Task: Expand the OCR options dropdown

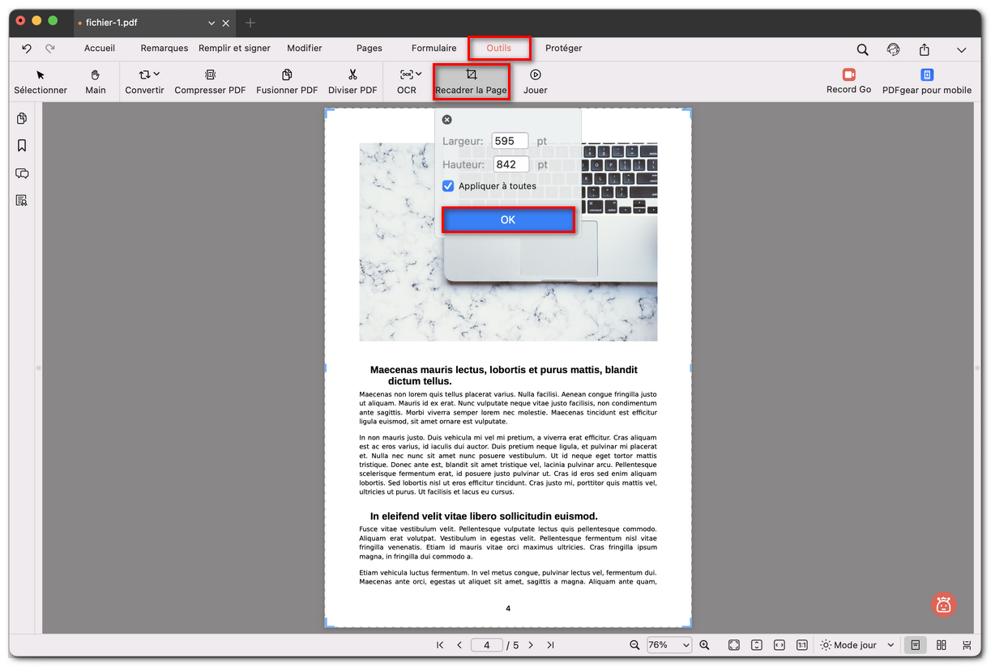Action: coord(418,74)
